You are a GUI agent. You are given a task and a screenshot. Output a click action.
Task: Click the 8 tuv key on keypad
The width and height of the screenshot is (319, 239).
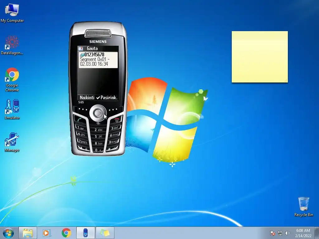[98, 143]
